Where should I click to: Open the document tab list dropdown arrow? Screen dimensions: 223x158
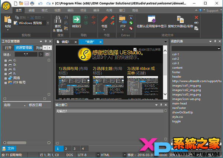tap(165, 42)
